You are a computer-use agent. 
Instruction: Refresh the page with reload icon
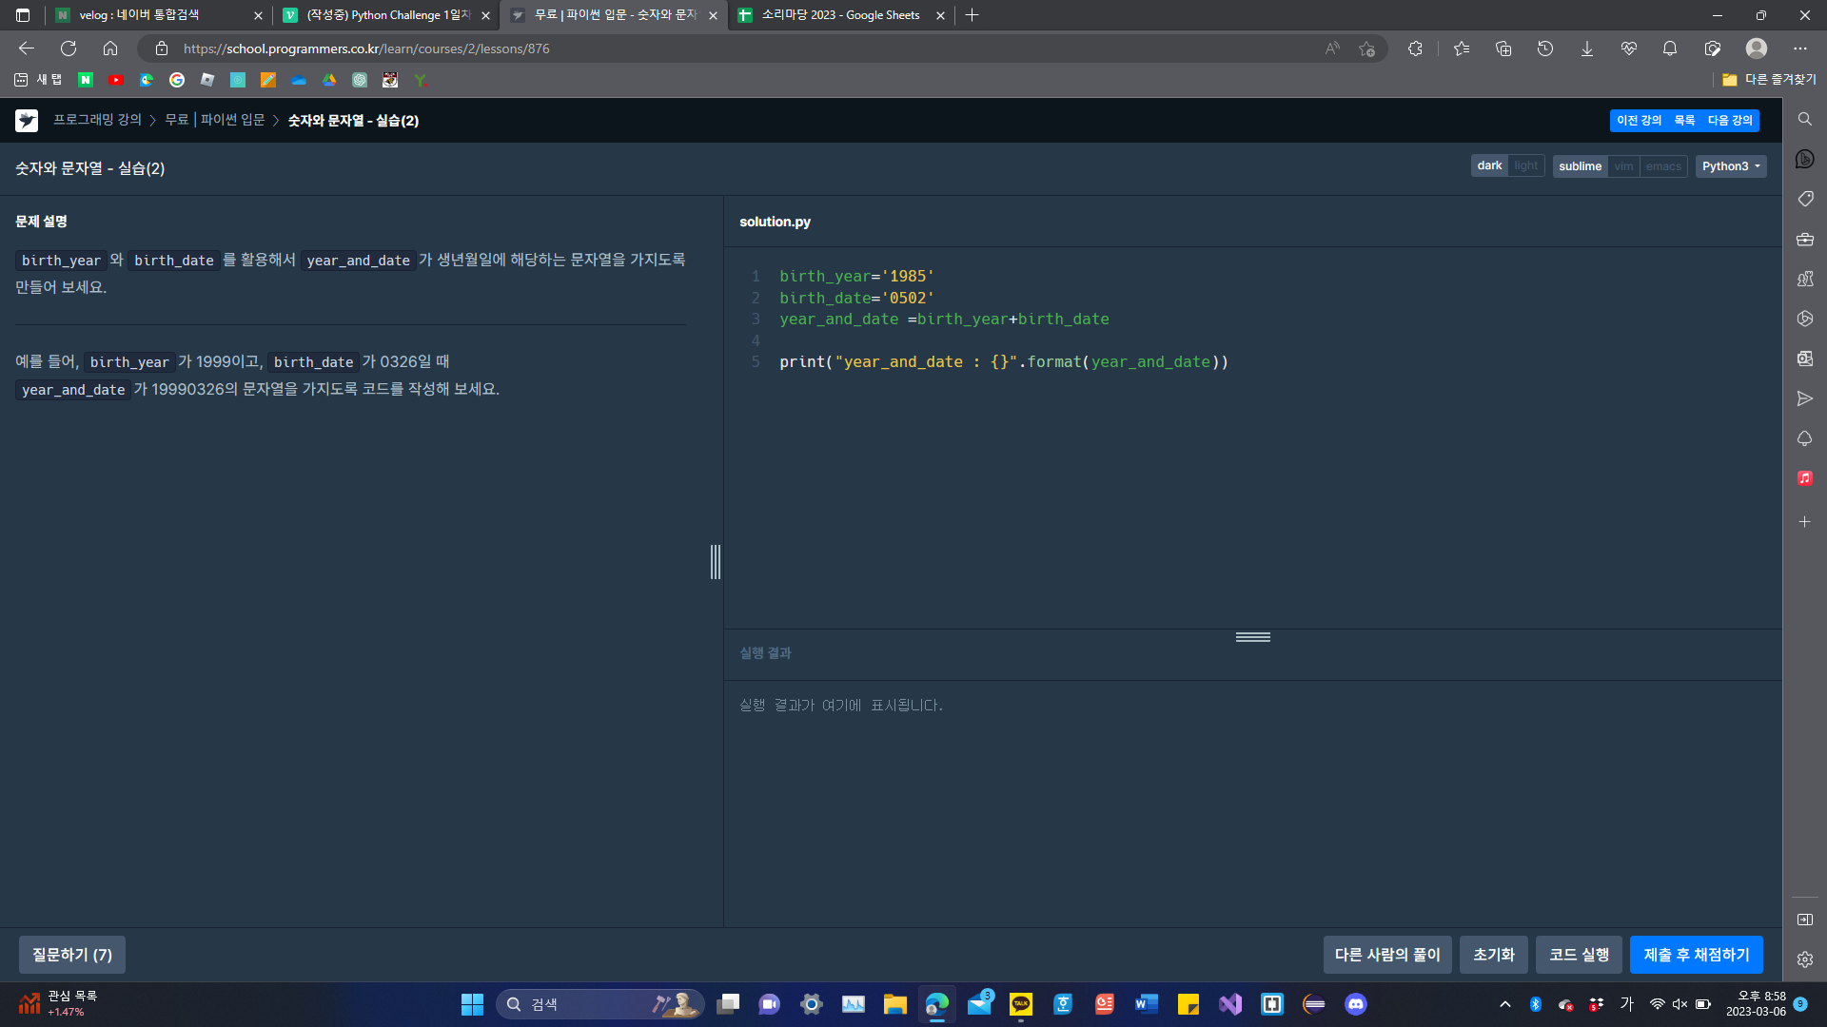pyautogui.click(x=69, y=48)
